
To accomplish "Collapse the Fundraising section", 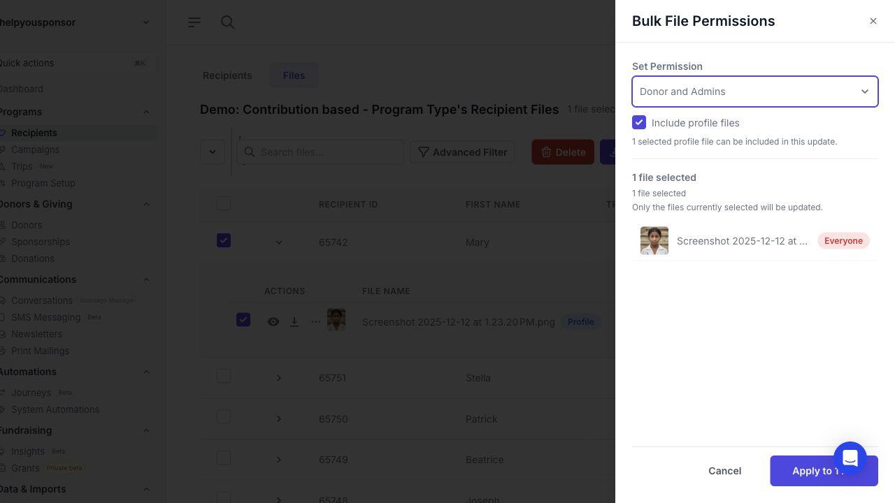I will 146,430.
